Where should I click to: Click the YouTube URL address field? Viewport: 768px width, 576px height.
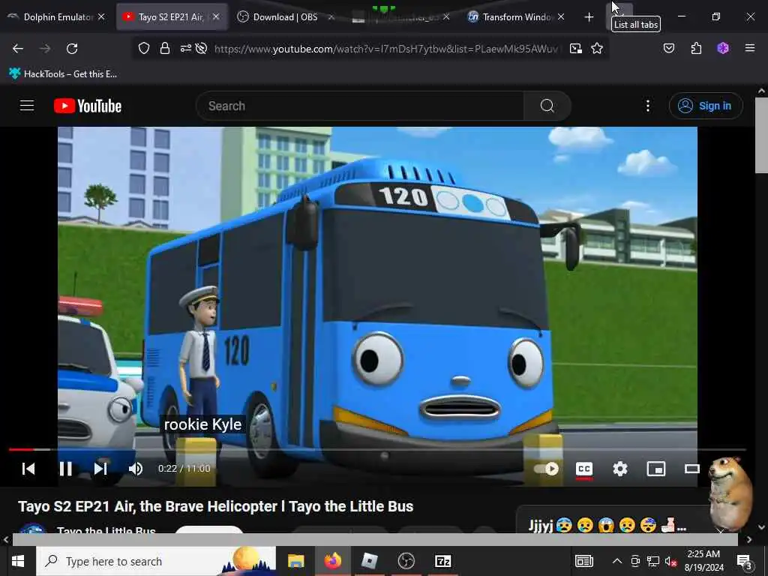(x=386, y=49)
